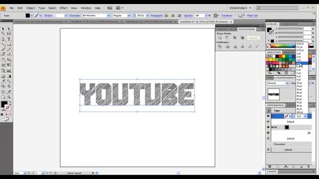Select the Type tool
The image size is (319, 179).
pyautogui.click(x=9, y=39)
